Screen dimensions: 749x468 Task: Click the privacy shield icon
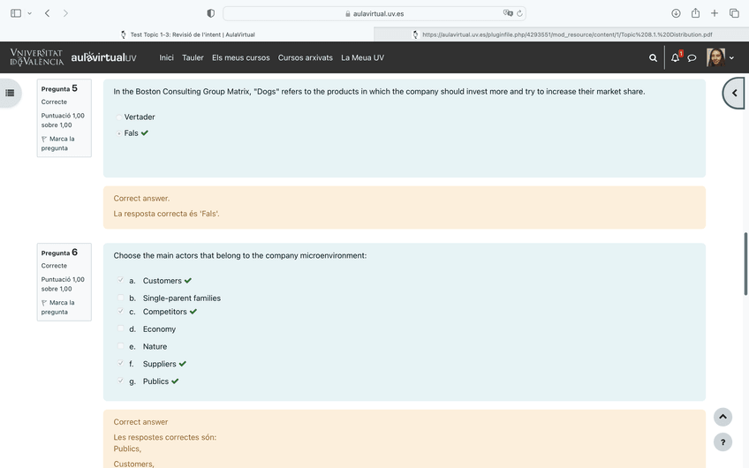[x=210, y=13]
